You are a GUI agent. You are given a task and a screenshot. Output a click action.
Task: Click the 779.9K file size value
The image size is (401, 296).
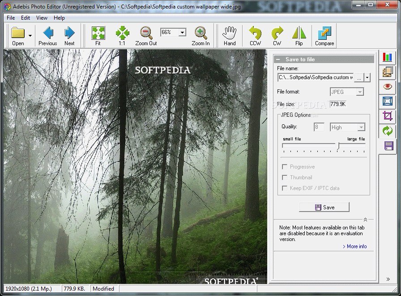(338, 104)
